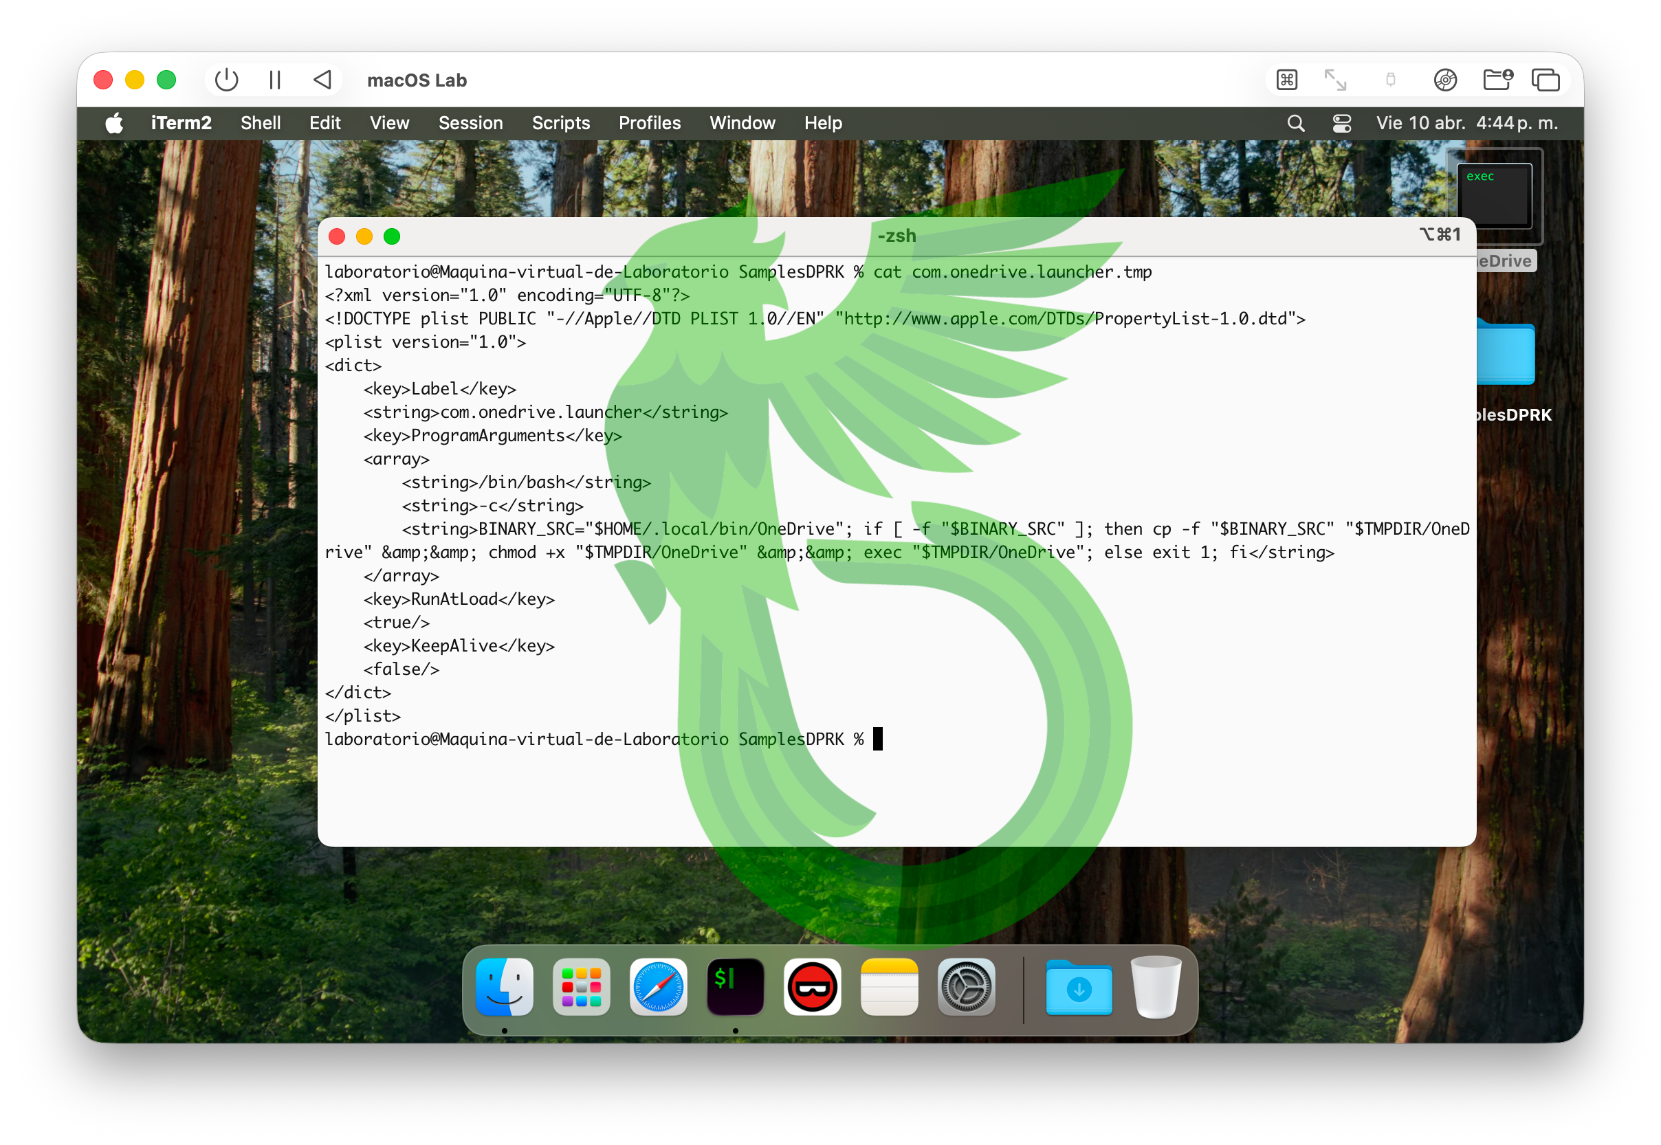The image size is (1661, 1145).
Task: Open the Shell menu
Action: pyautogui.click(x=261, y=124)
